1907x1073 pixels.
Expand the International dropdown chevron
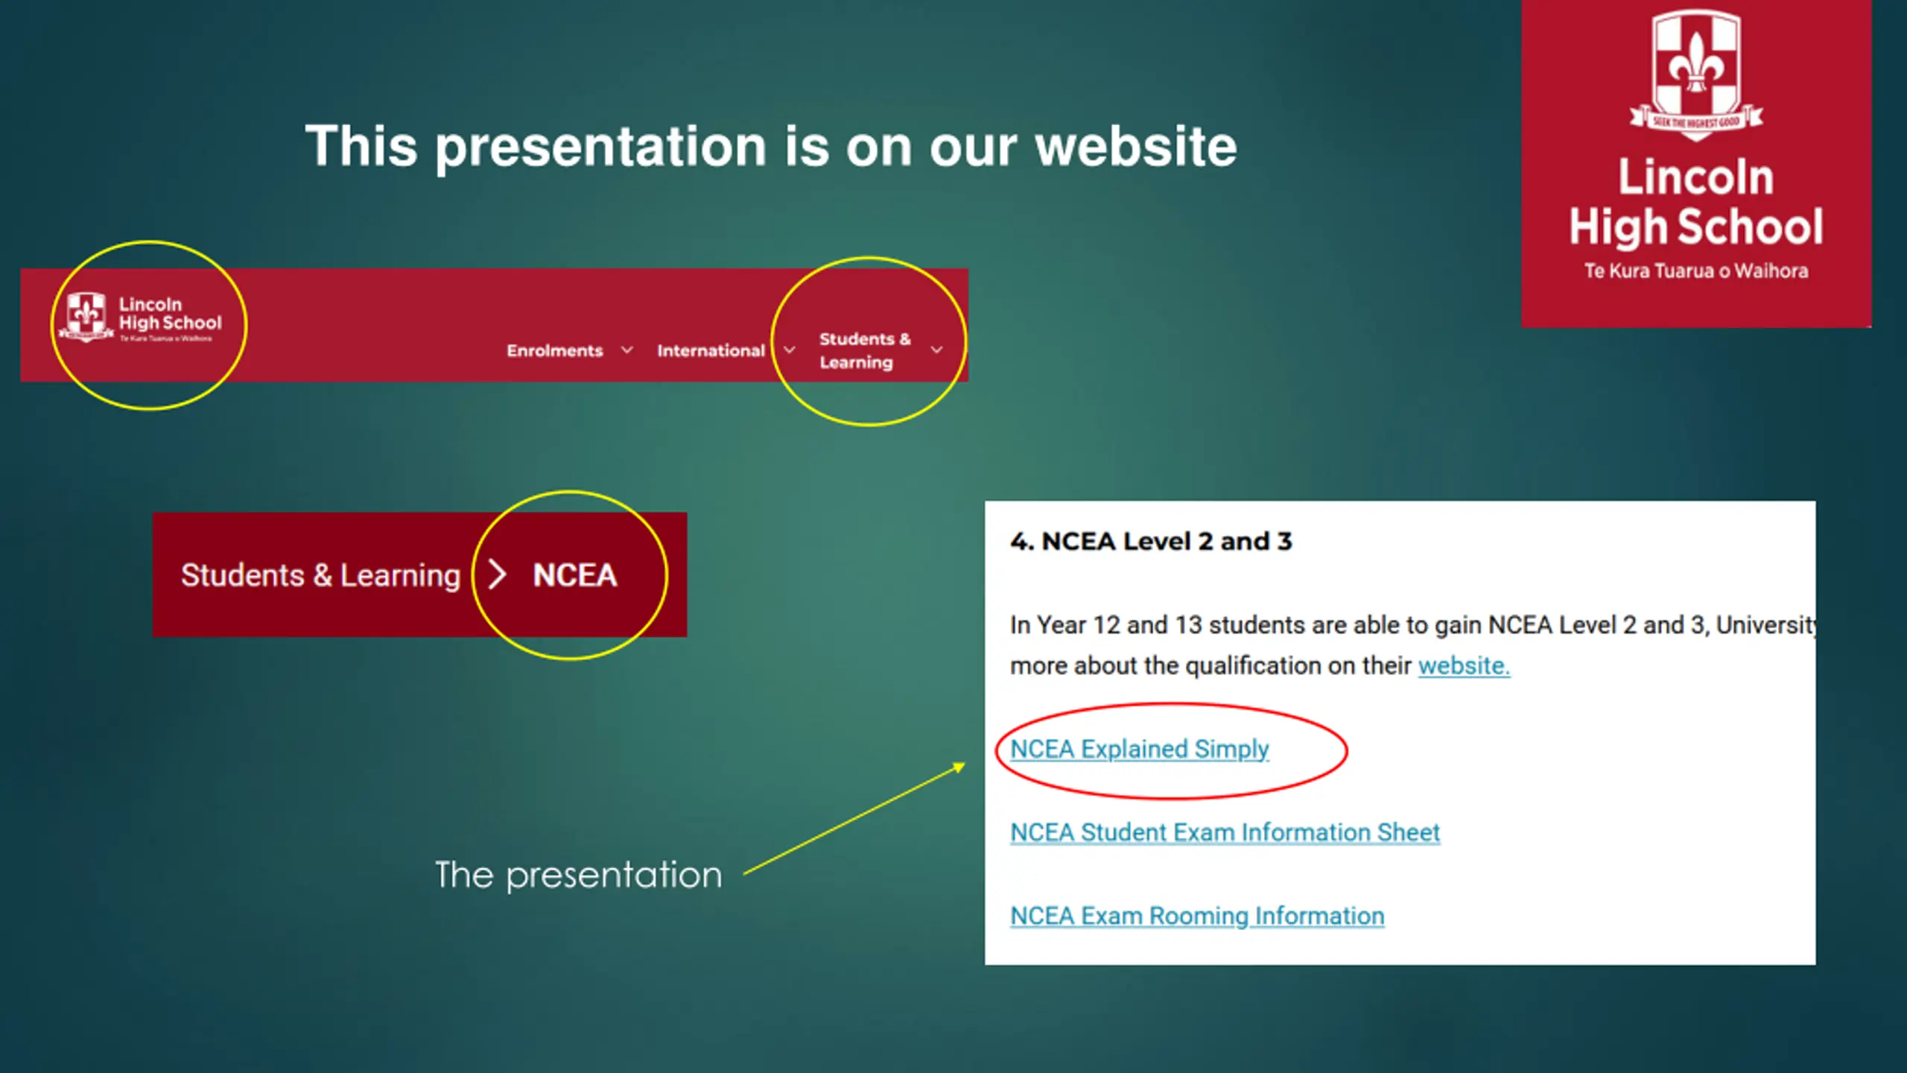[790, 350]
